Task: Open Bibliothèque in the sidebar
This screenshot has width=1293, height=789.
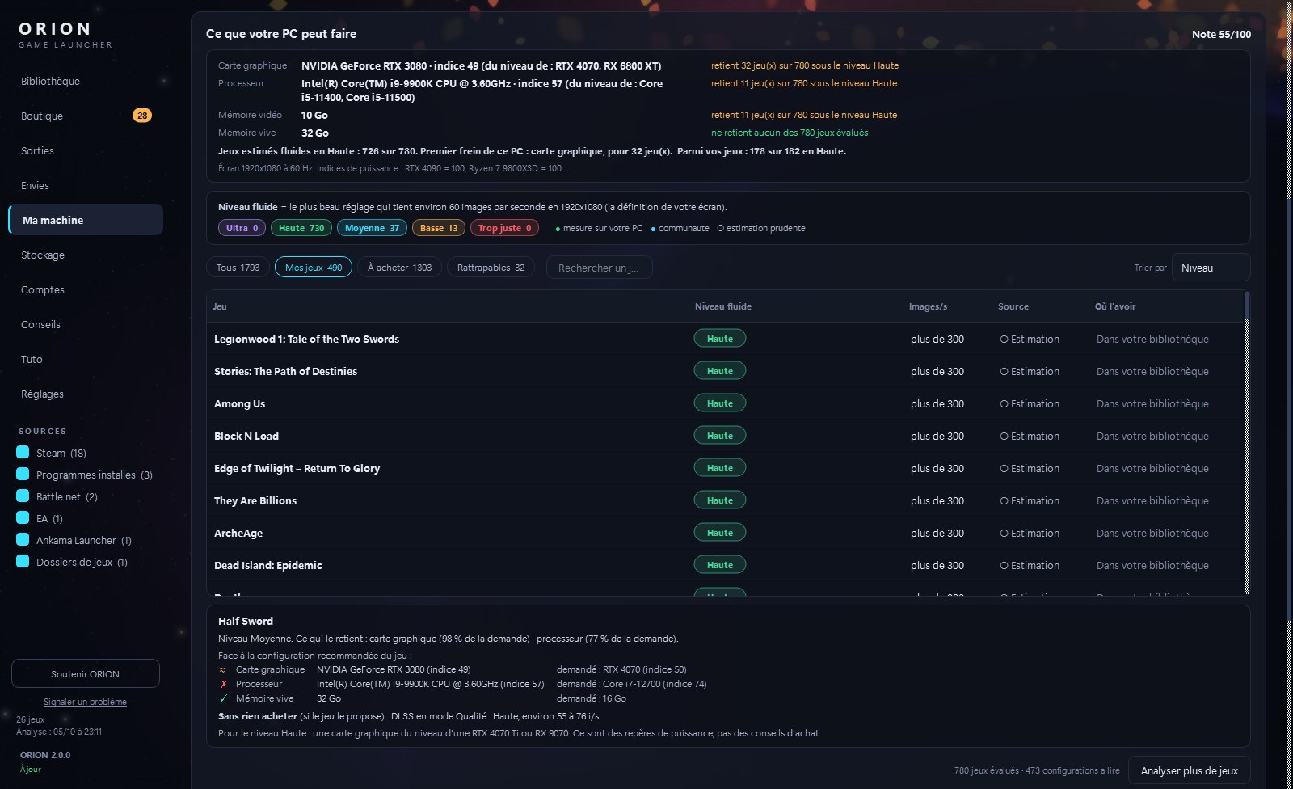Action: coord(86,81)
